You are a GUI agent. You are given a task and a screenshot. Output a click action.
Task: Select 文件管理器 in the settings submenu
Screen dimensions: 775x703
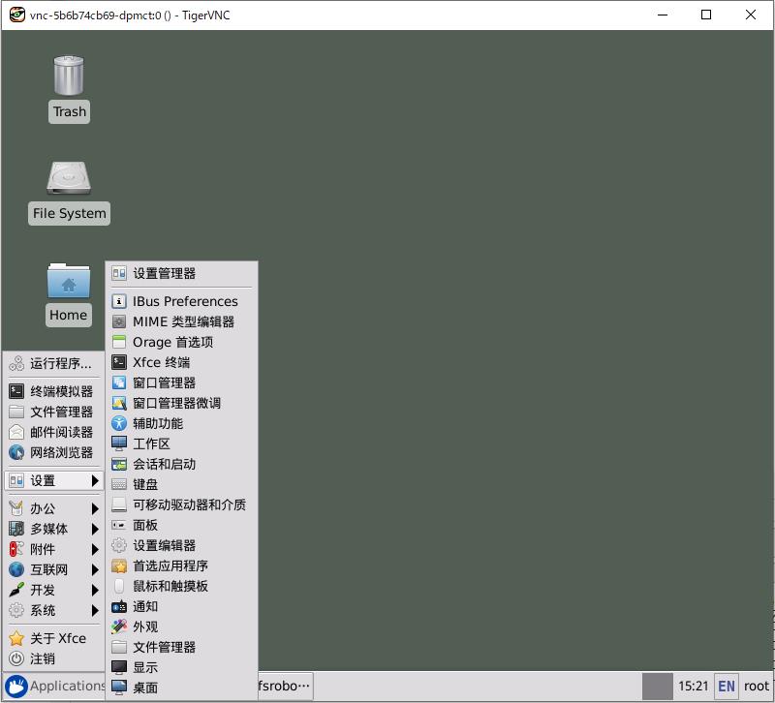(181, 647)
